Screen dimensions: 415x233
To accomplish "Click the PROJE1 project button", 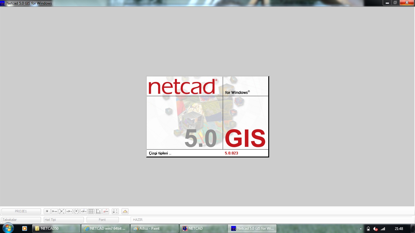I will 21,211.
